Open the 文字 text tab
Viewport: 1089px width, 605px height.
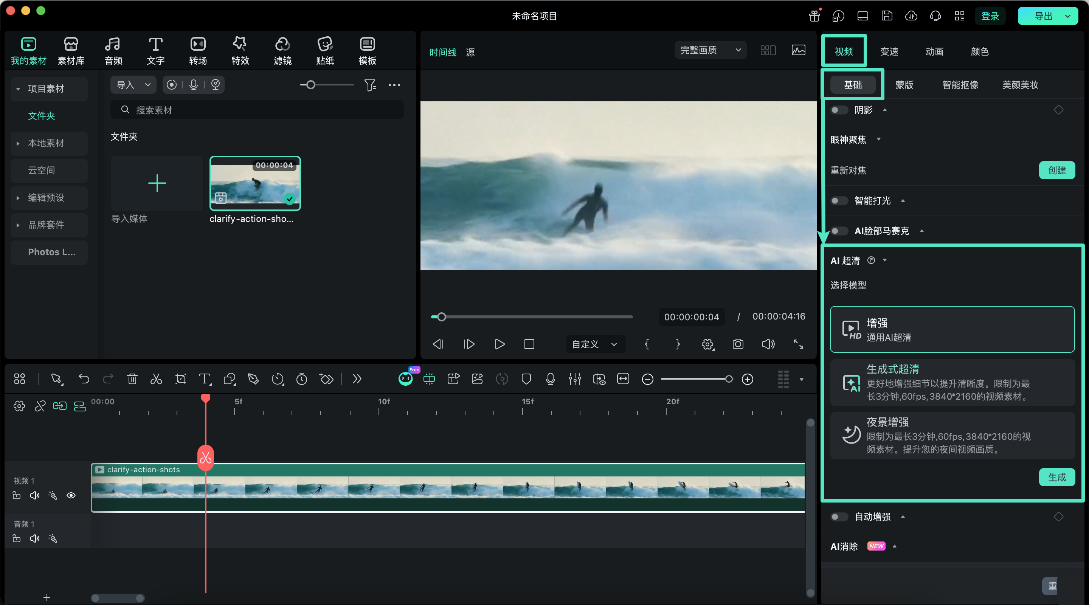click(155, 51)
